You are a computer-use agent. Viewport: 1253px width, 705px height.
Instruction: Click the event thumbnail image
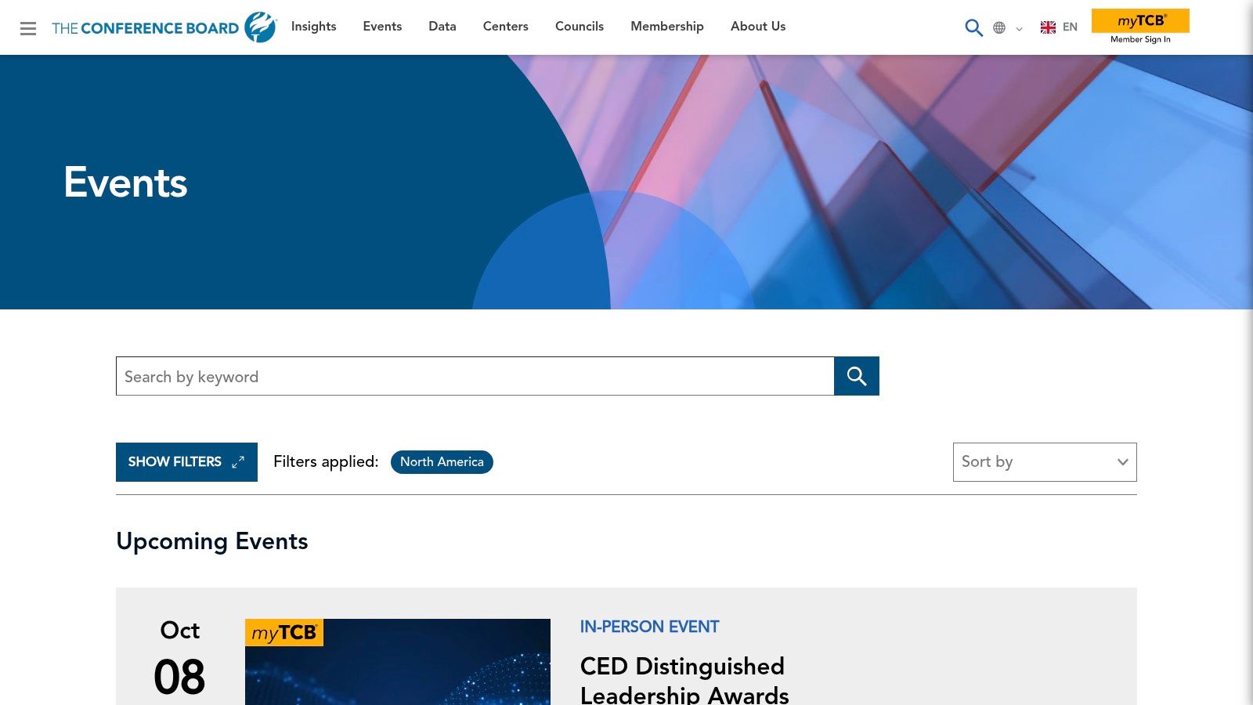[x=398, y=662]
